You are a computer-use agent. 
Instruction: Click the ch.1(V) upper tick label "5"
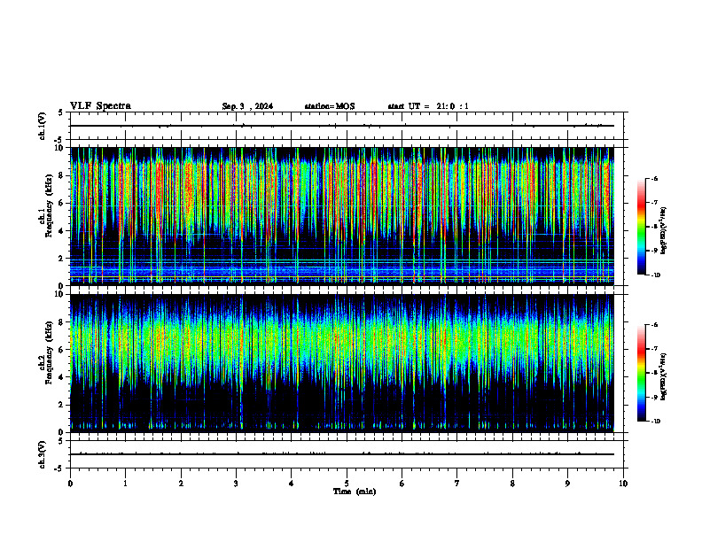61,113
